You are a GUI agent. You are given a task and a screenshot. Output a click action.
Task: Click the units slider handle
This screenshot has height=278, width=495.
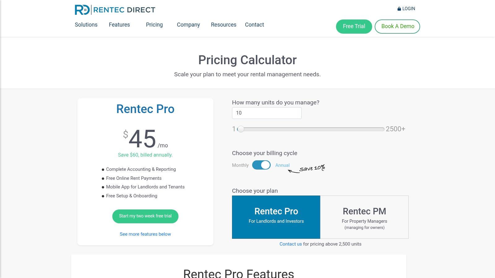coord(241,129)
